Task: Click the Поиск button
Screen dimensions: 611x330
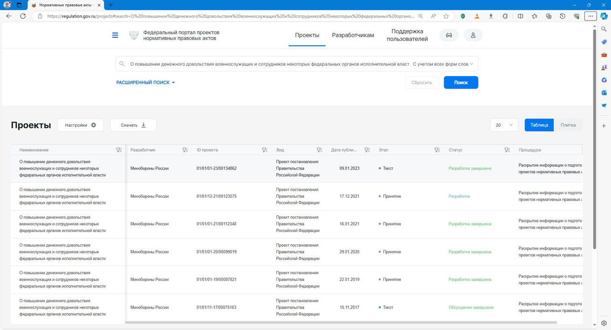Action: point(461,82)
